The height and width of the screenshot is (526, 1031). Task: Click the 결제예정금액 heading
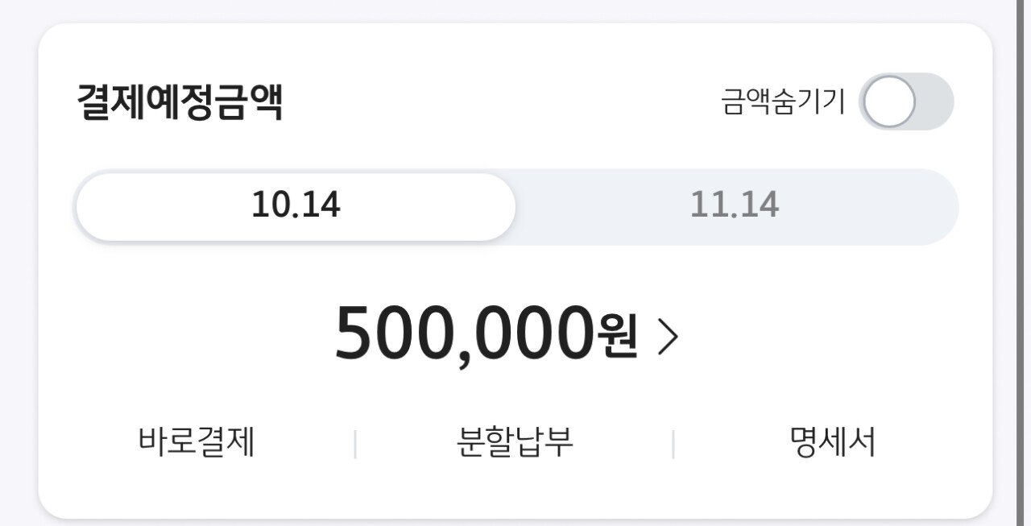180,103
